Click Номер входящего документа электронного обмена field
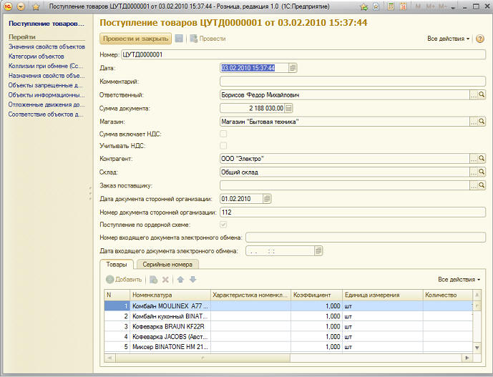The width and height of the screenshot is (493, 377). (366, 238)
